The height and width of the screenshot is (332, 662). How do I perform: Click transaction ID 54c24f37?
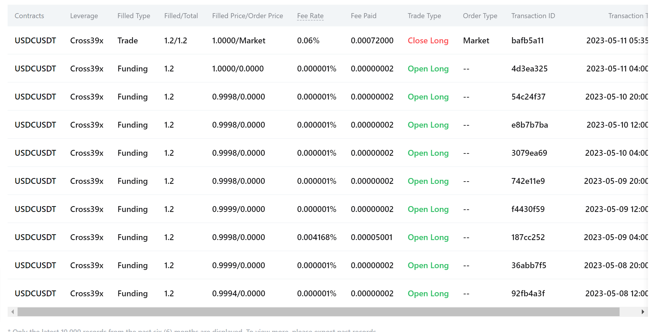(528, 97)
